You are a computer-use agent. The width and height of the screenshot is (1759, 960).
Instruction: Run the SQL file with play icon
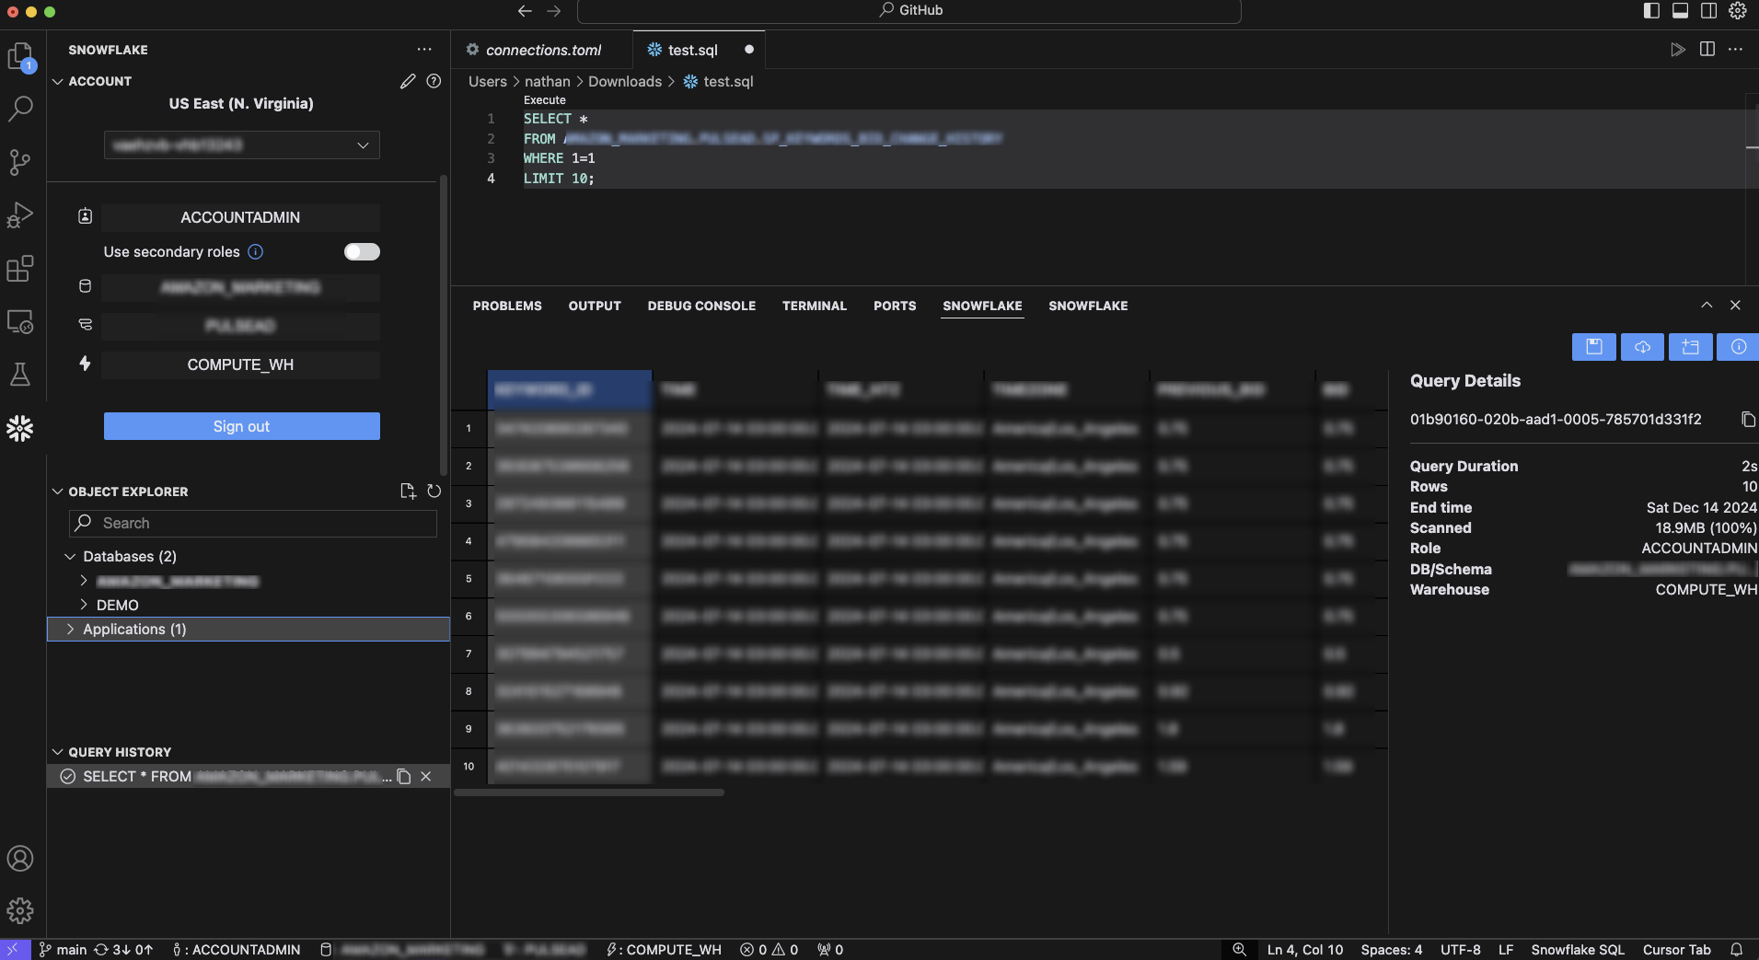coord(1678,50)
